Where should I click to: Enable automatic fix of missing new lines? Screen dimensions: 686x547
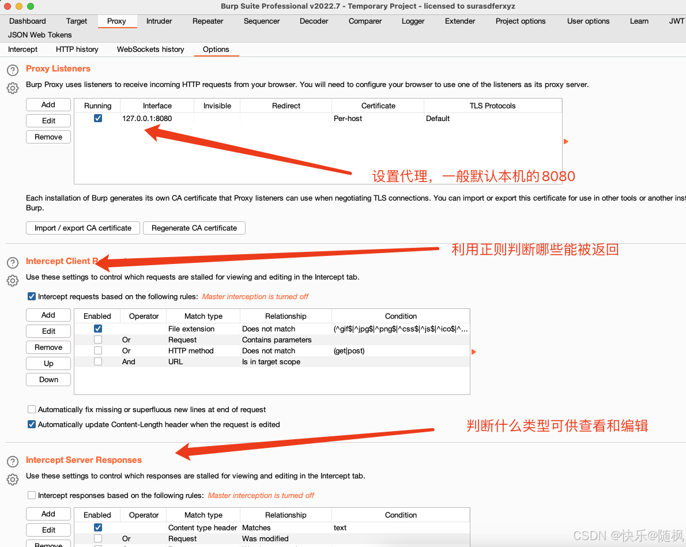coord(32,409)
